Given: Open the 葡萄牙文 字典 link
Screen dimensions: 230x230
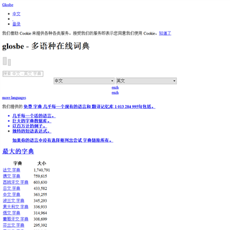Looking at the screenshot, I should click(15, 219).
